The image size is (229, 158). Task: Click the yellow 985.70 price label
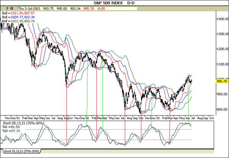222,81
